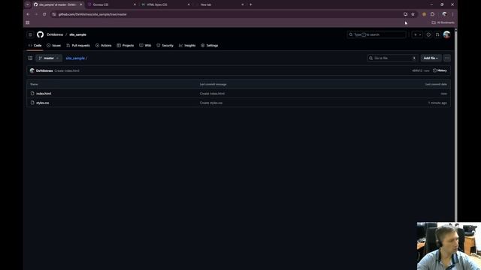
Task: Open pull requests shortcut icon in header
Action: pos(437,34)
